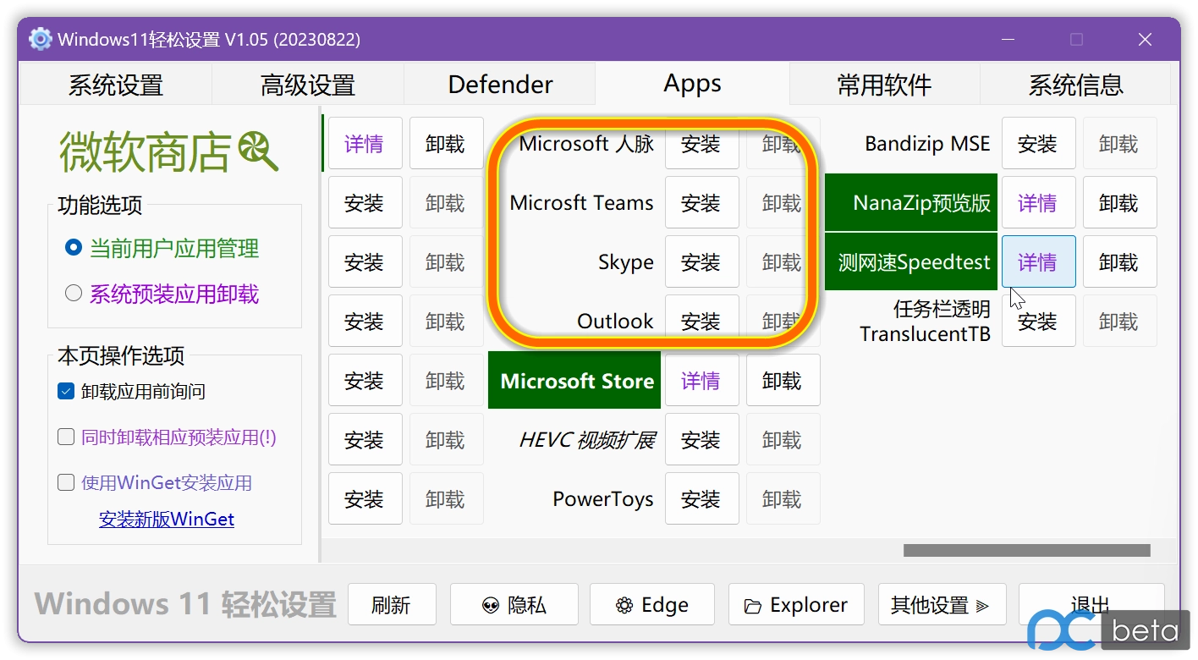Enable 同时卸载相应预装应用 checkbox

point(65,437)
